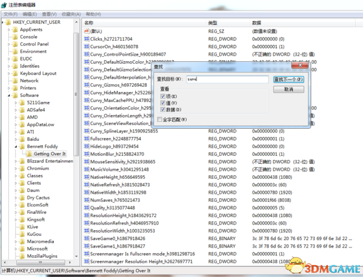Click the Registry Editor title bar icon
This screenshot has height=277, width=363.
[4, 5]
